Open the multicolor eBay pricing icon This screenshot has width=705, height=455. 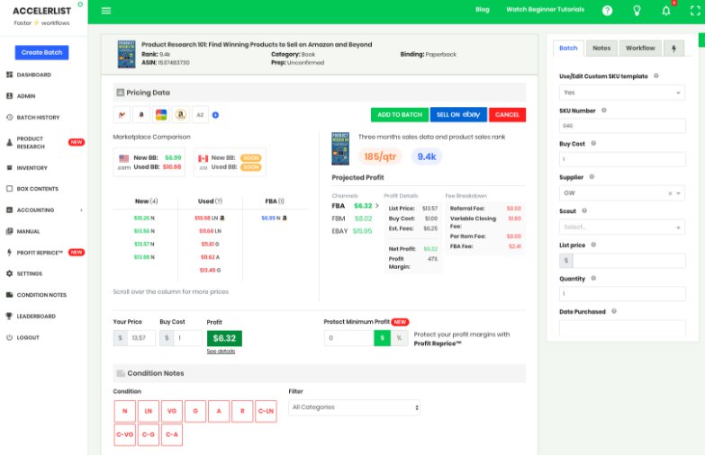tap(161, 115)
